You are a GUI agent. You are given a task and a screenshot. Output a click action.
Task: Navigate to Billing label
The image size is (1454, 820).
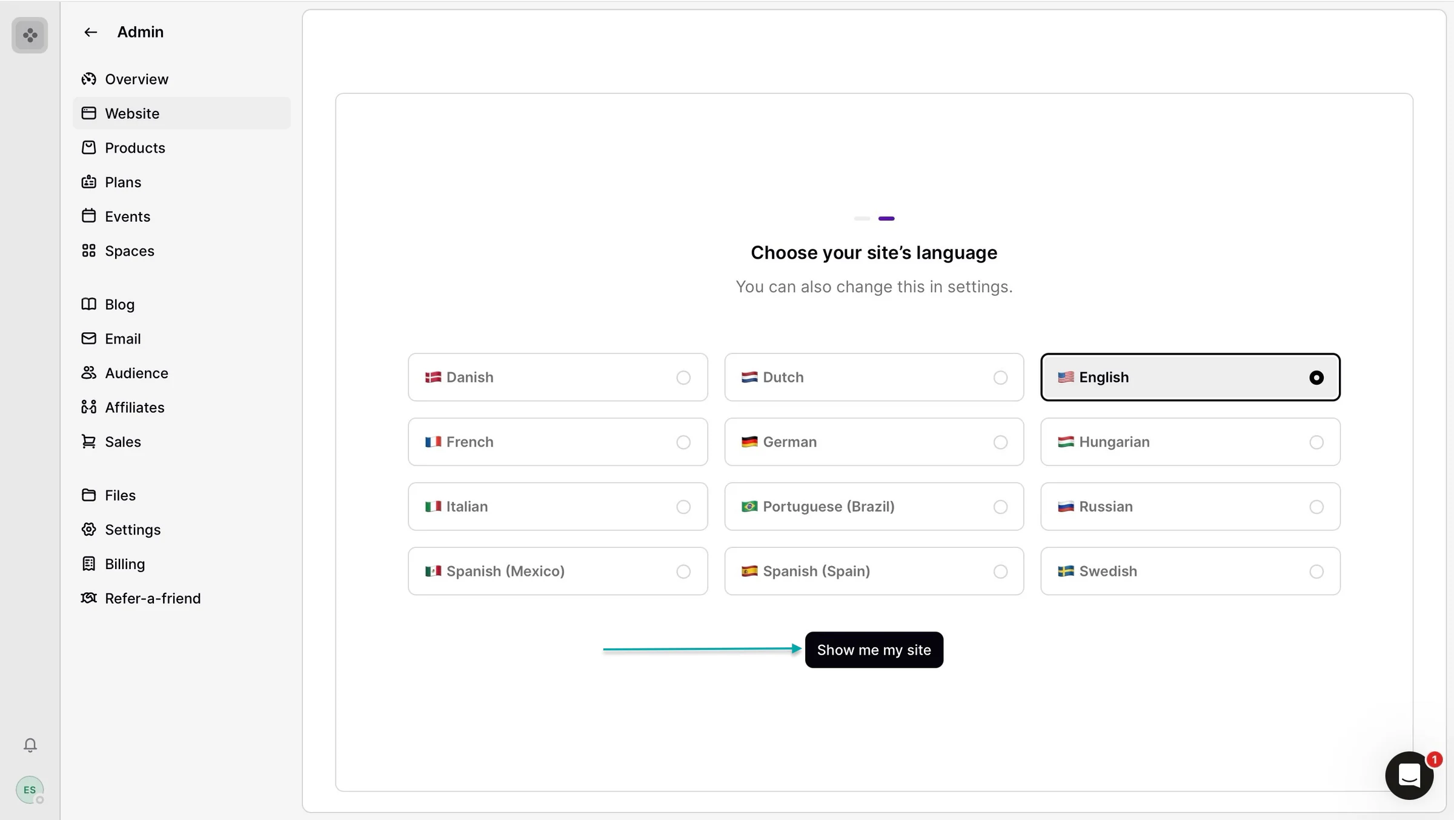[125, 564]
